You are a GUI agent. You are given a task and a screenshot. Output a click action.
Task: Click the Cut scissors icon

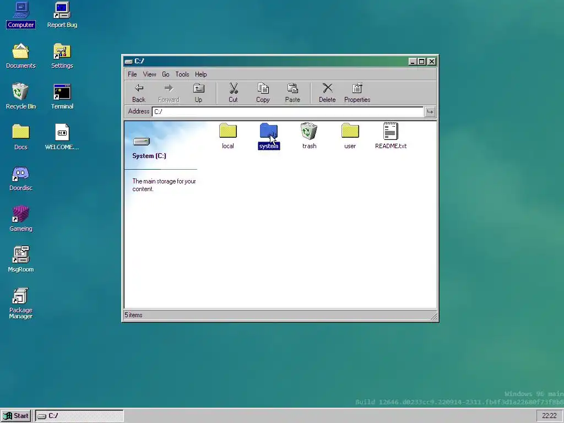click(233, 93)
